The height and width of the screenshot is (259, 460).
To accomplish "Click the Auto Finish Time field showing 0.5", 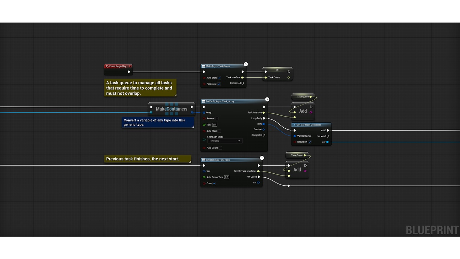I will click(x=227, y=177).
